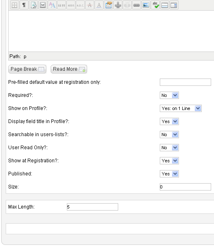
Task: Focus the Max Length input field
Action: tap(93, 207)
